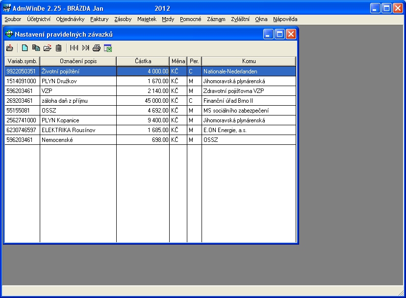Click variable symbol 6230746597
Screen dimensions: 406x298
pyautogui.click(x=22, y=130)
